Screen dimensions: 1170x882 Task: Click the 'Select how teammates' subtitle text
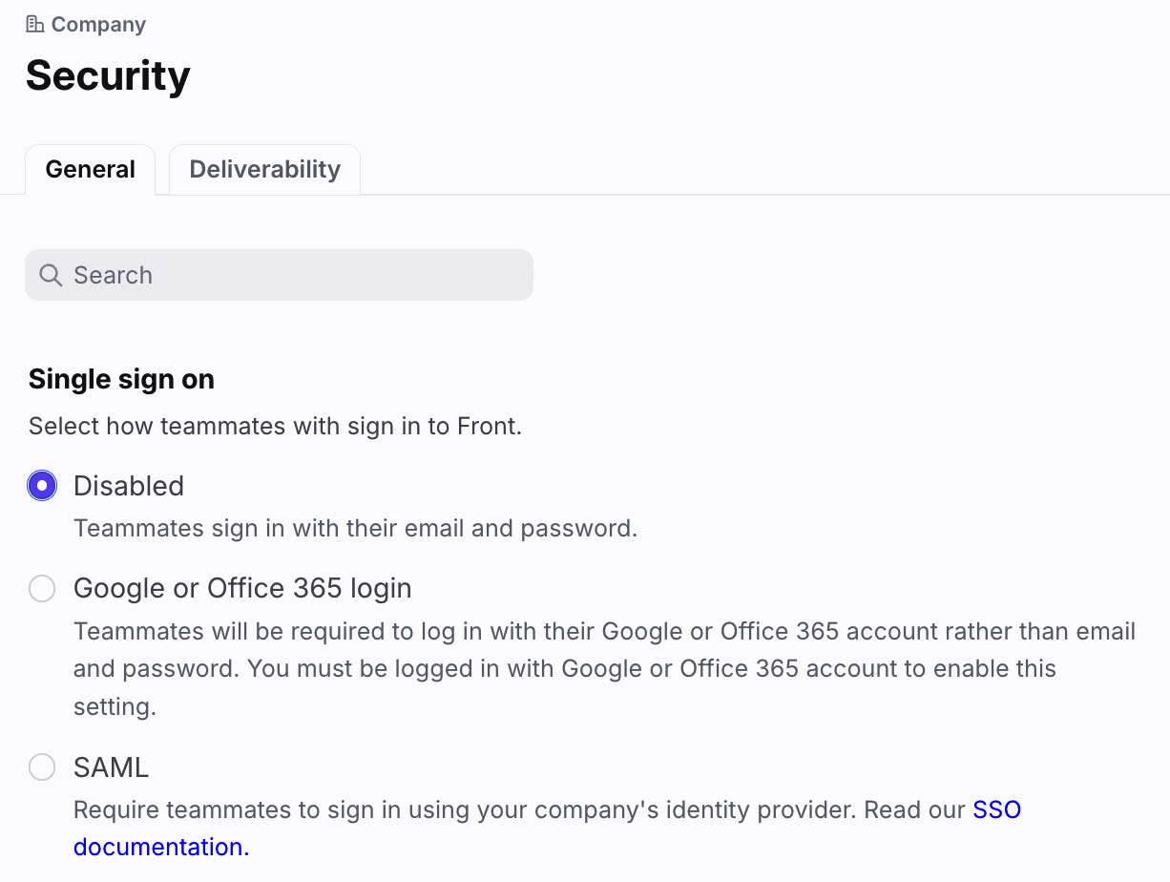275,426
